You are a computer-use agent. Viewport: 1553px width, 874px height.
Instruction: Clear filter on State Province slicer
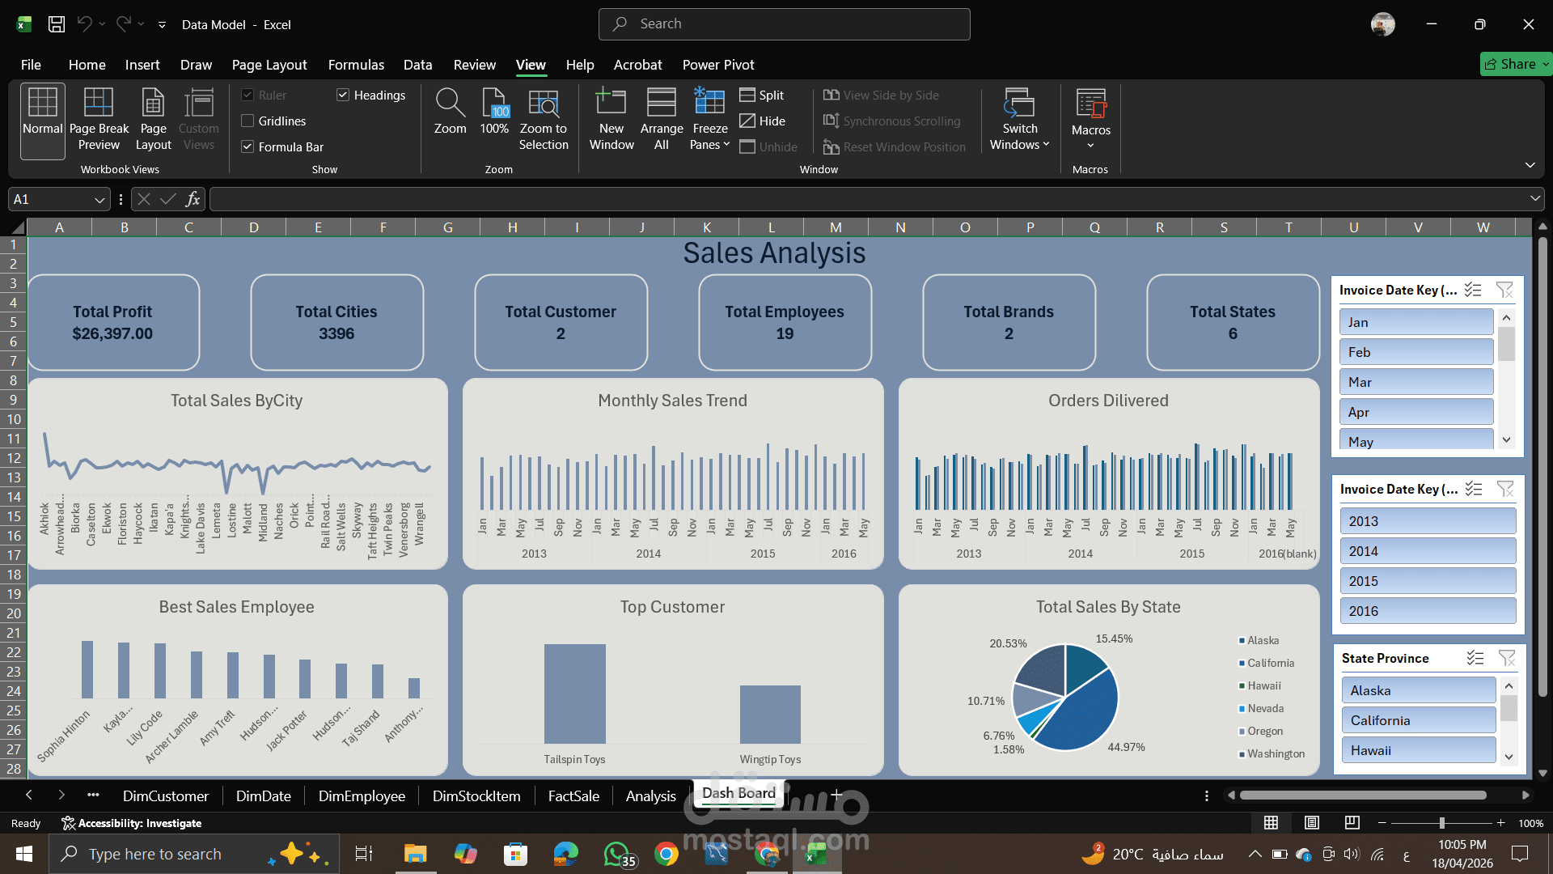click(1507, 658)
